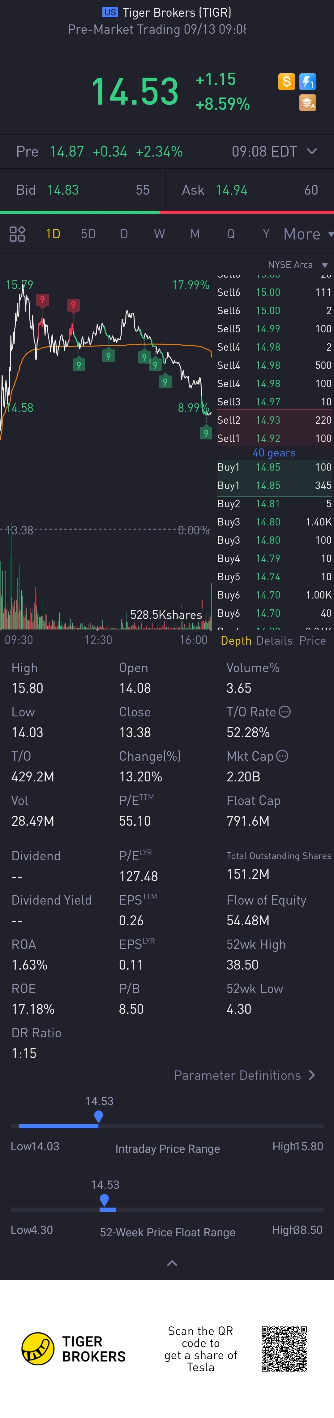Image resolution: width=334 pixels, height=1418 pixels.
Task: Tap the P/B 8.50 value
Action: click(x=131, y=1009)
